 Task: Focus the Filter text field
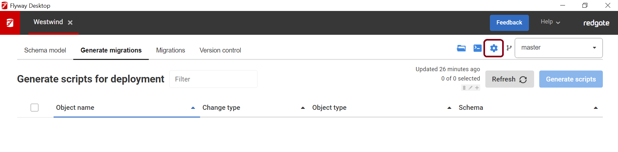click(213, 79)
